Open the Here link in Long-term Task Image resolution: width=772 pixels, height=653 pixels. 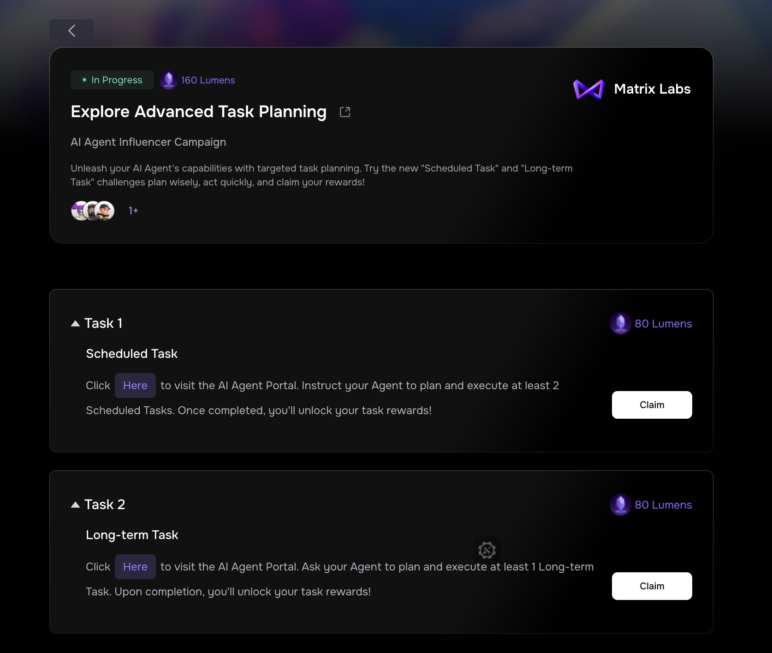click(x=135, y=567)
